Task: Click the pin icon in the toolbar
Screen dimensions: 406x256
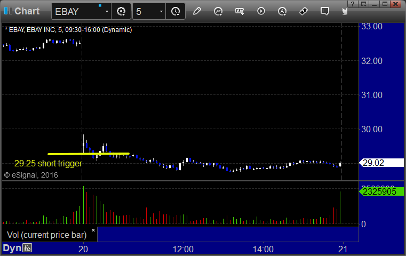Action: [x=303, y=11]
